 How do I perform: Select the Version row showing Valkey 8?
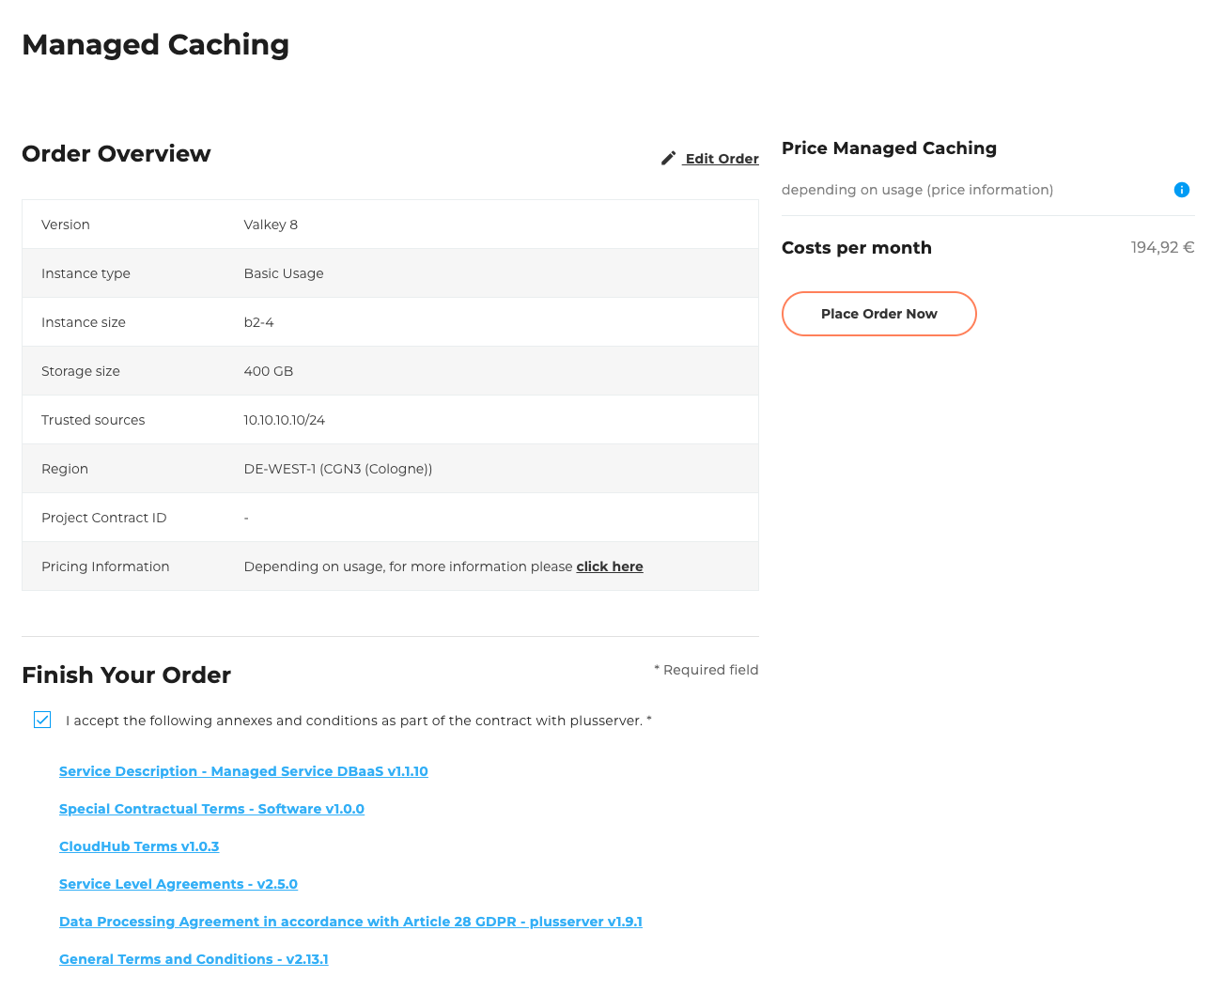point(390,224)
